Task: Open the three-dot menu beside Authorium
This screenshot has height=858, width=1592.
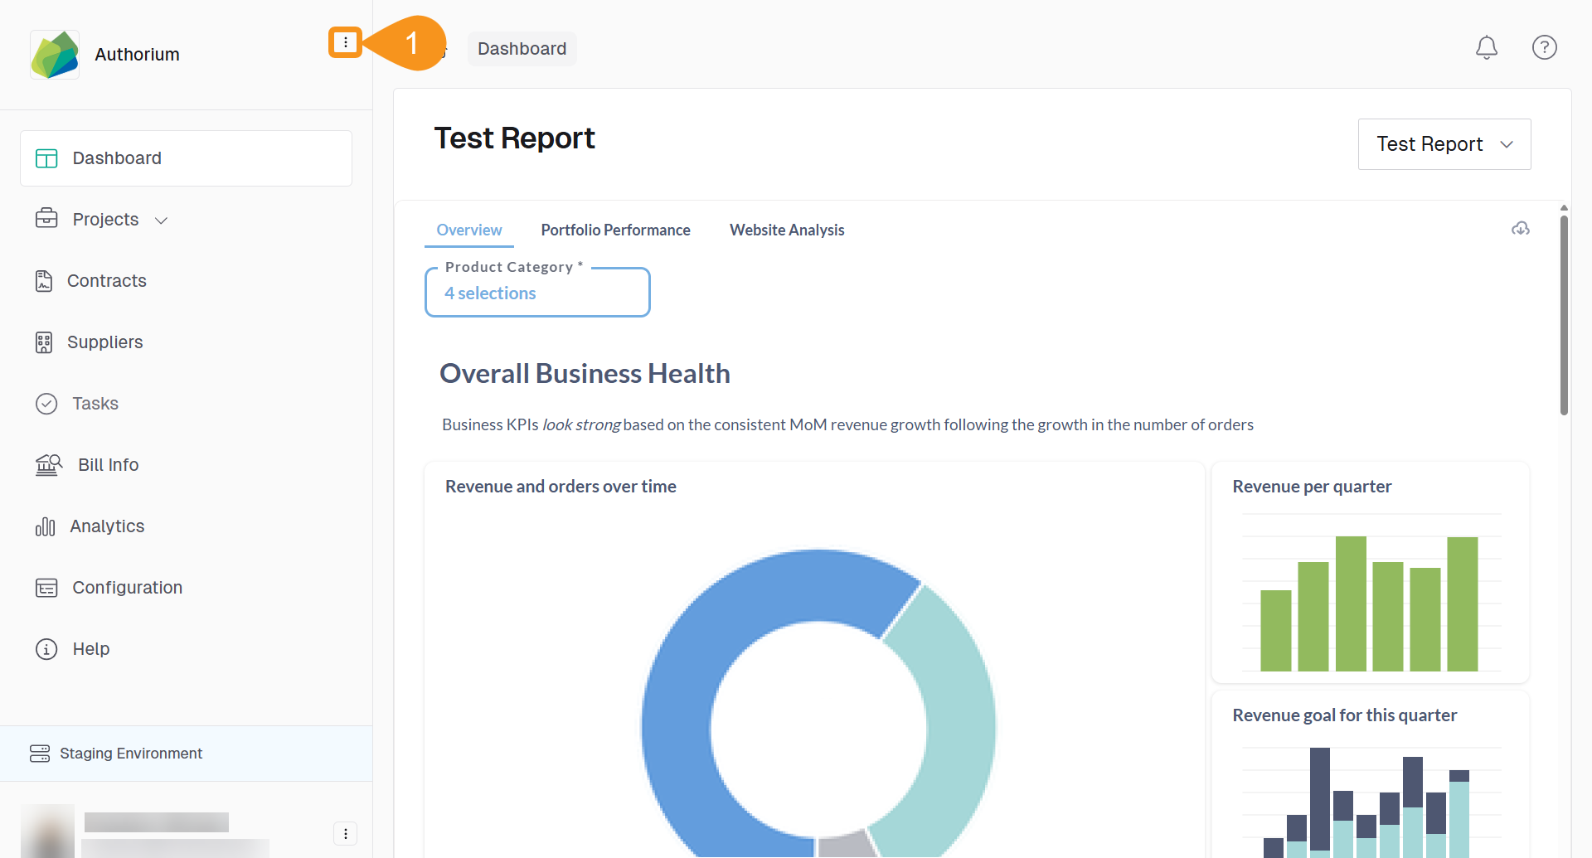Action: point(345,42)
